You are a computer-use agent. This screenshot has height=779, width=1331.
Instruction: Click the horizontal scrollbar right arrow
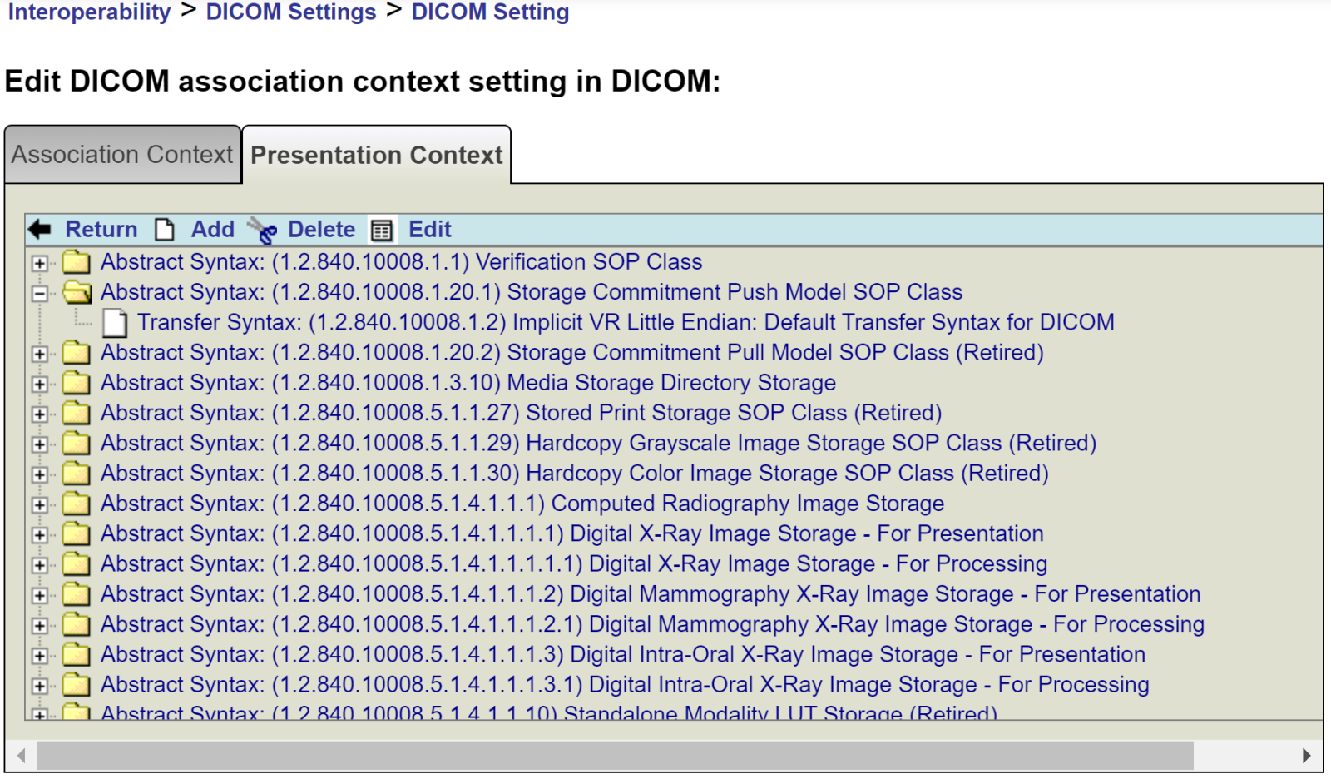[1306, 756]
